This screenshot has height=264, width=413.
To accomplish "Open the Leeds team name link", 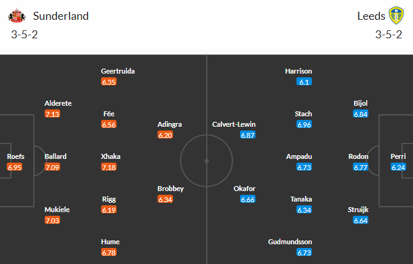I will (371, 16).
